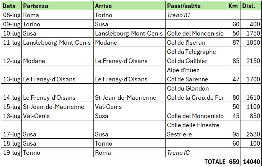
Task: Click the Km column header
Action: click(x=234, y=6)
